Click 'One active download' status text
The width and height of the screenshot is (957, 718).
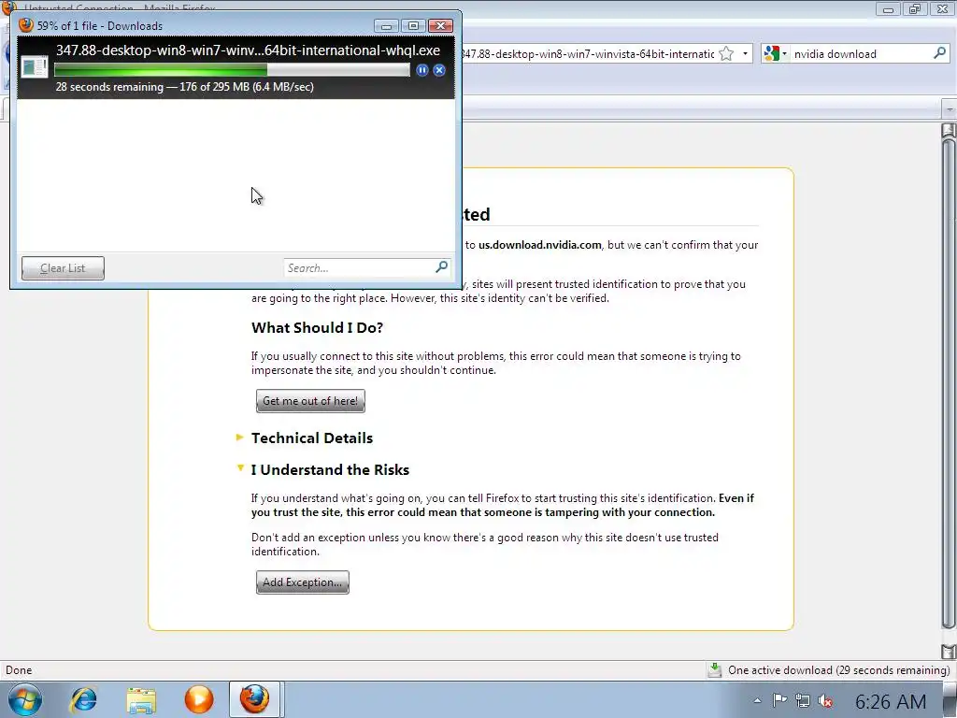(x=838, y=670)
